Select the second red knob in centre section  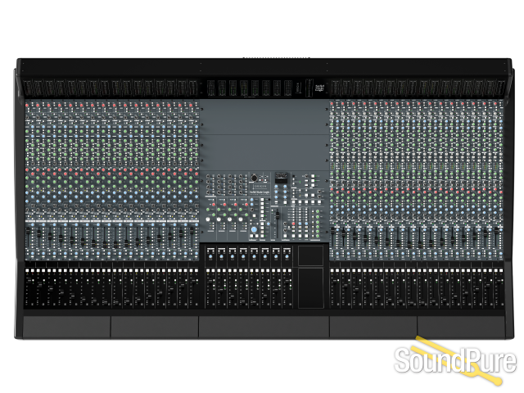(224, 205)
